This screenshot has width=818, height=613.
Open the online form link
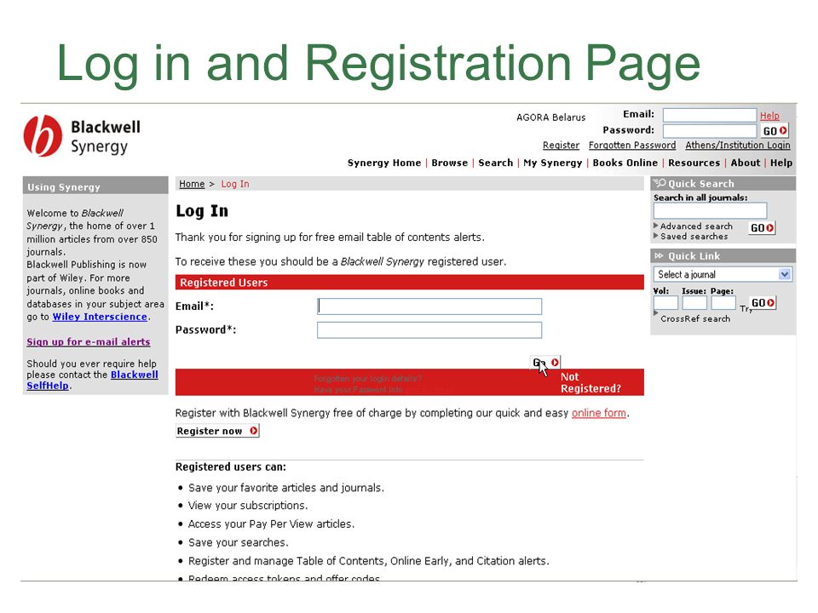click(x=598, y=414)
